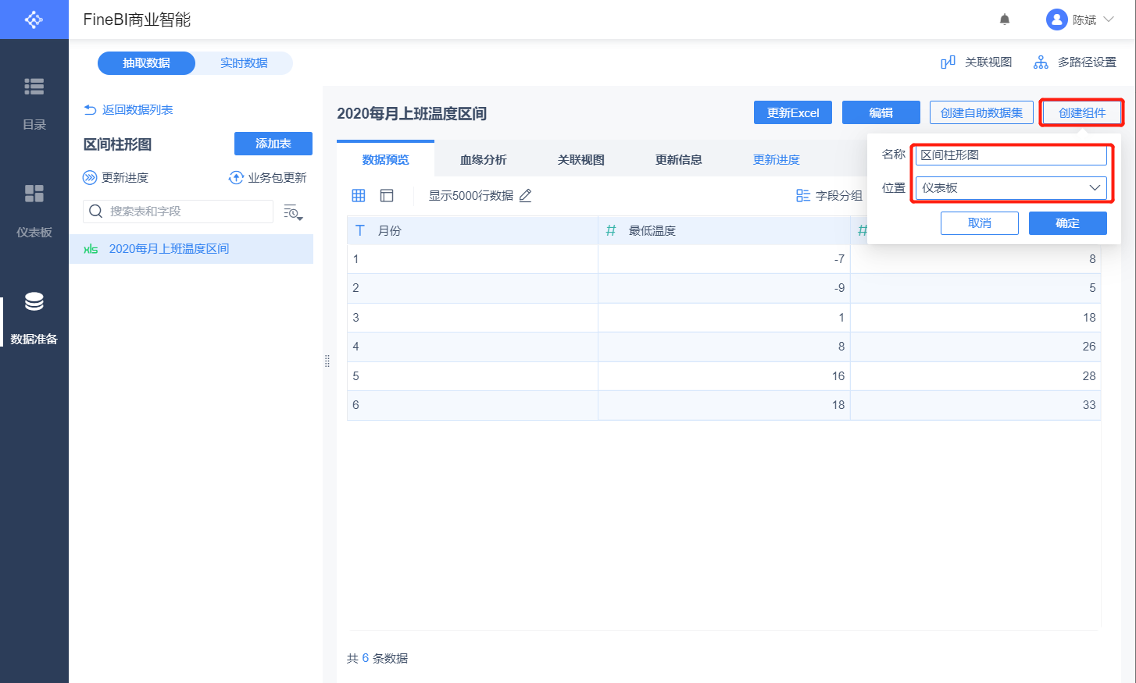This screenshot has height=683, width=1136.
Task: Click the 最低温度 column header
Action: pos(724,230)
